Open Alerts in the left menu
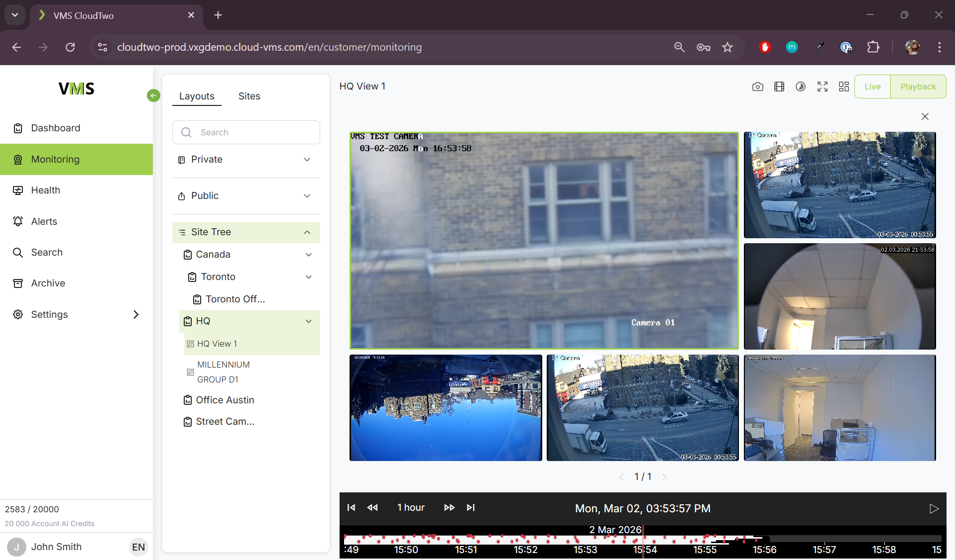The width and height of the screenshot is (955, 560). click(44, 221)
